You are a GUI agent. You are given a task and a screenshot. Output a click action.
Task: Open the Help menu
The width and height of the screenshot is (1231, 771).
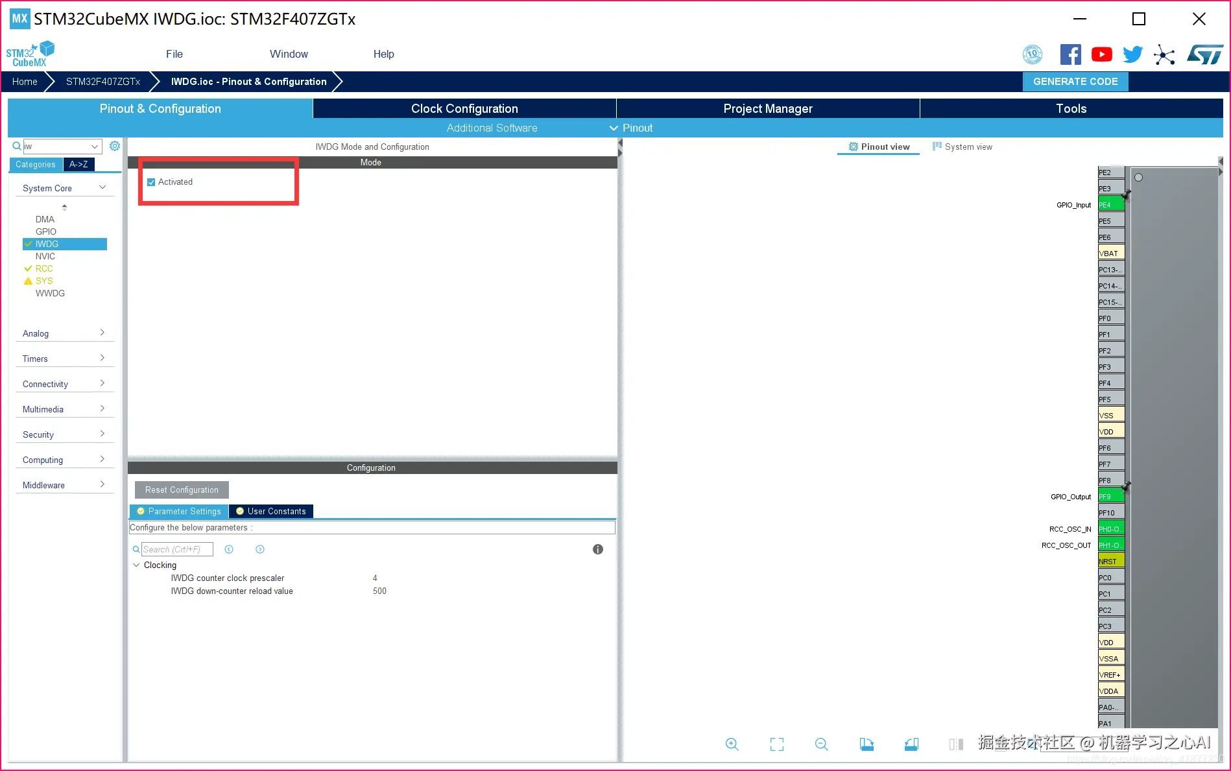(x=383, y=54)
